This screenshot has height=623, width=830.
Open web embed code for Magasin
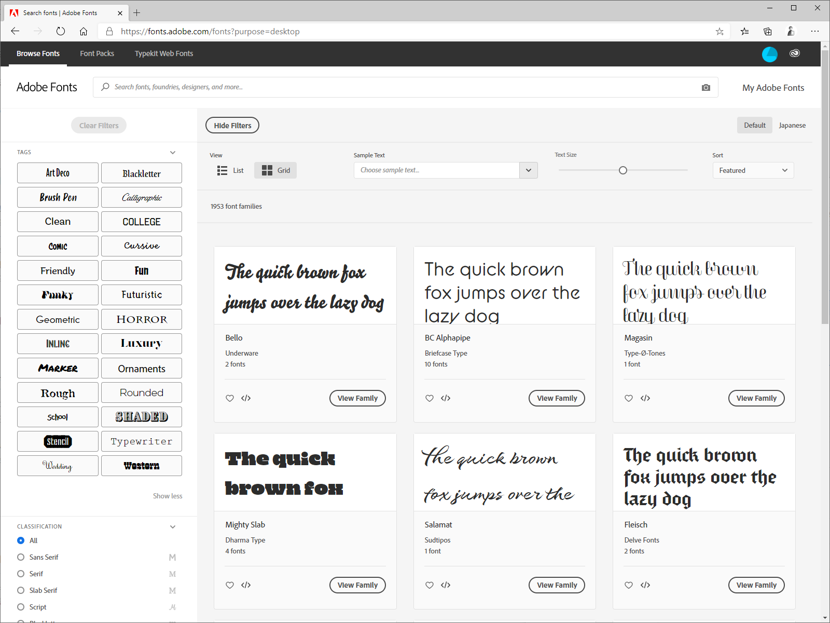click(x=645, y=398)
